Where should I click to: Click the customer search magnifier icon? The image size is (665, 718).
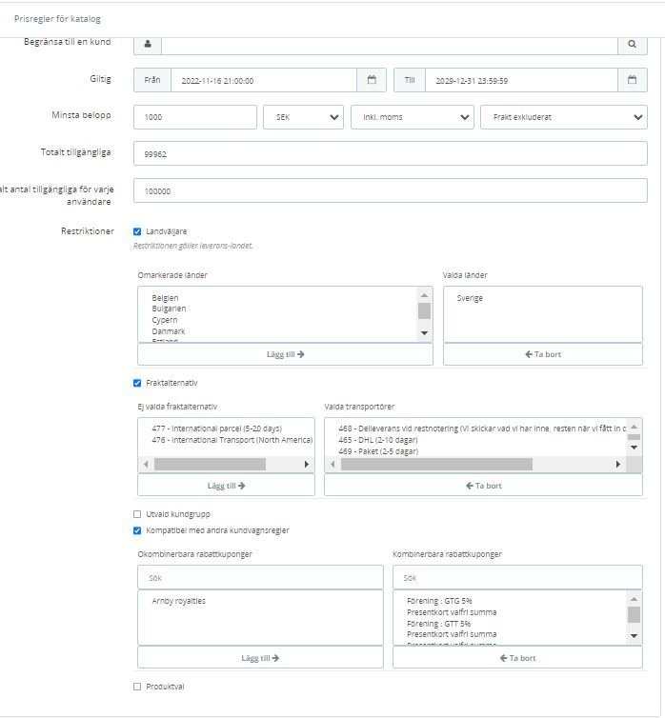pyautogui.click(x=632, y=45)
